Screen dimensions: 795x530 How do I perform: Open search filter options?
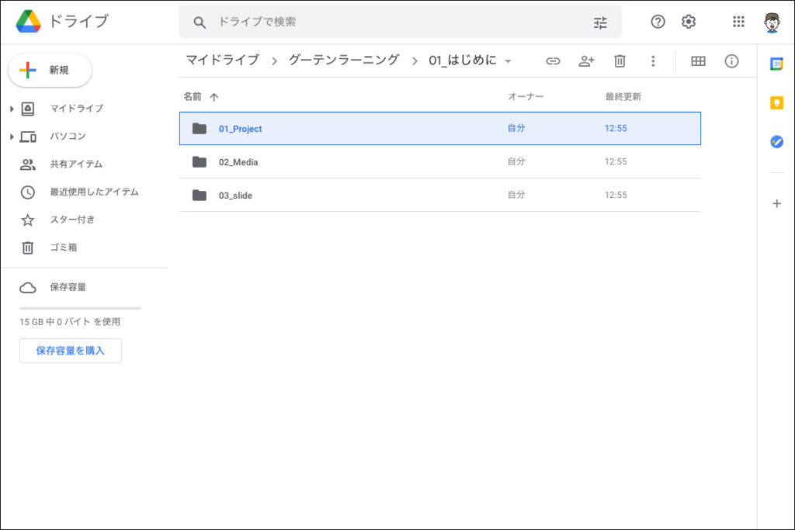coord(600,23)
